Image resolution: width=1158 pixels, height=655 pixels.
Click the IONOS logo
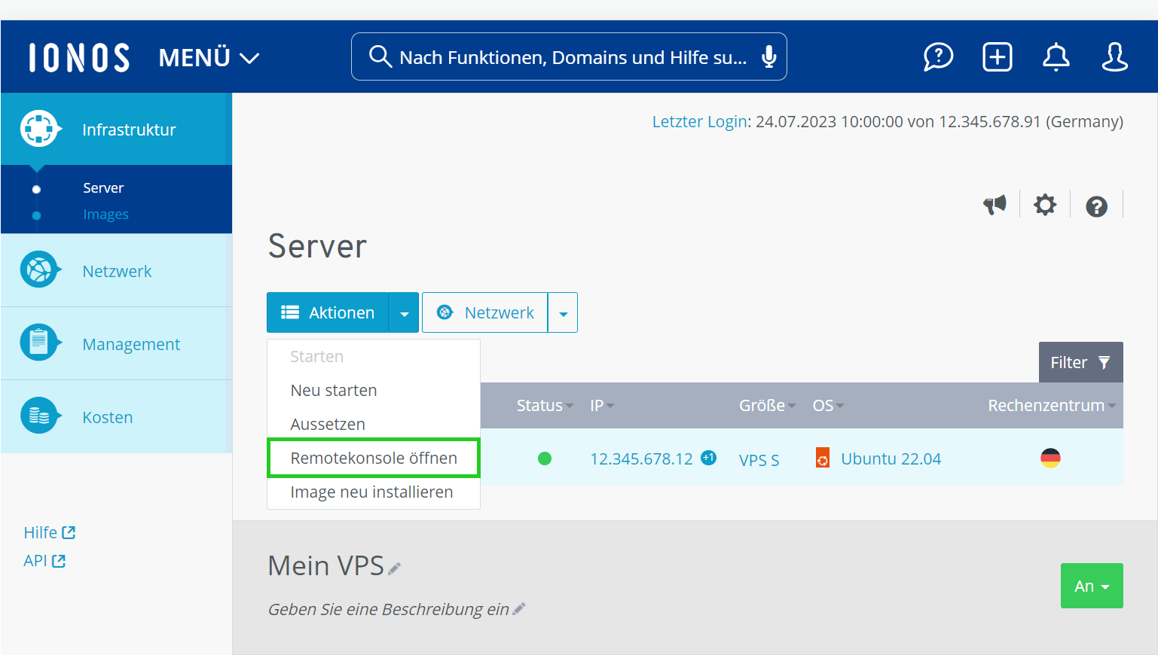tap(79, 58)
